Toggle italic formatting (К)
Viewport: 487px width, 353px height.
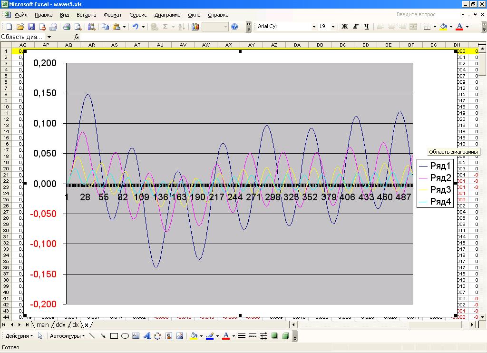(x=355, y=27)
